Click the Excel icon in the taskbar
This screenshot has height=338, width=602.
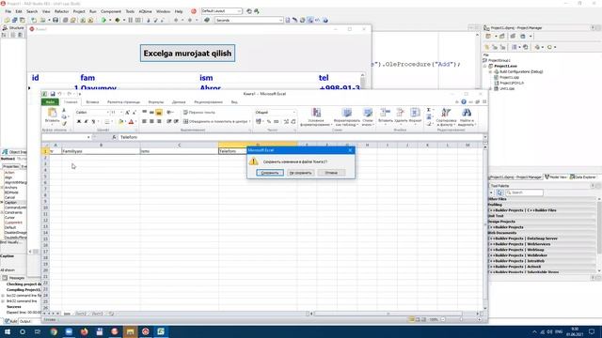[x=161, y=331]
